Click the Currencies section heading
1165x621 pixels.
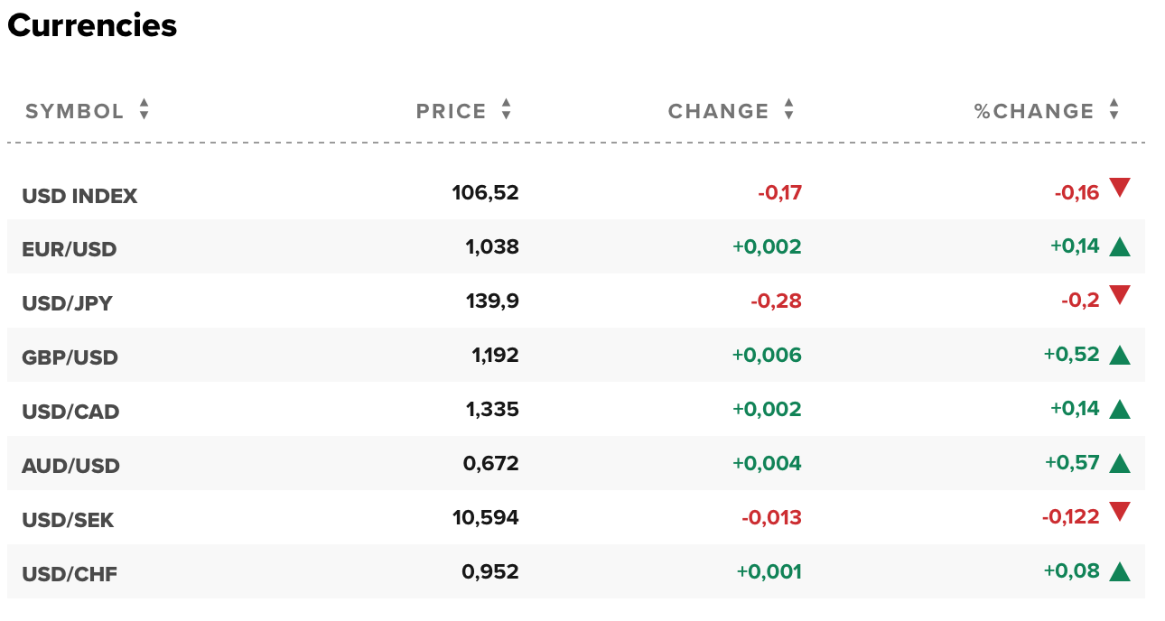click(92, 25)
